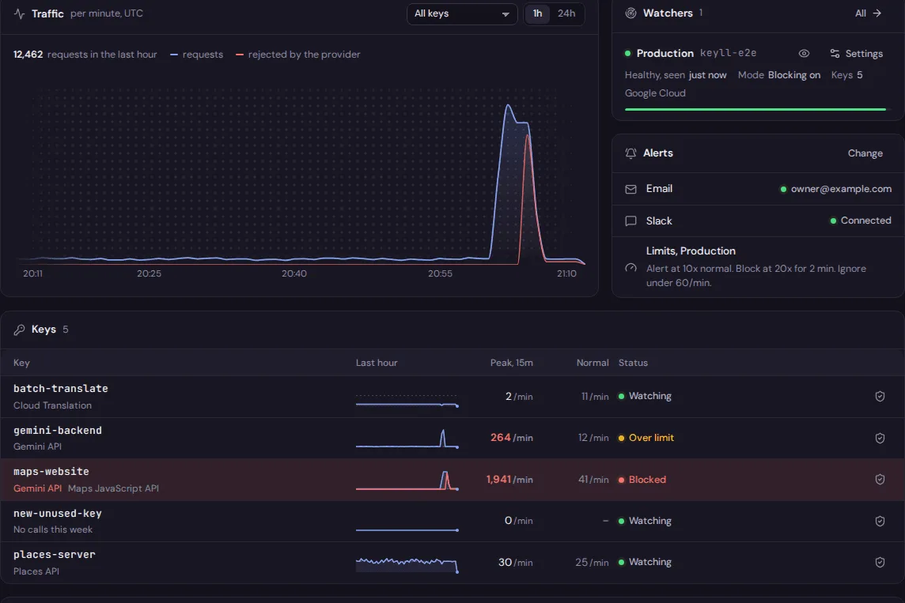Click shield icon in new-unused-key row
The image size is (905, 603).
coord(880,521)
